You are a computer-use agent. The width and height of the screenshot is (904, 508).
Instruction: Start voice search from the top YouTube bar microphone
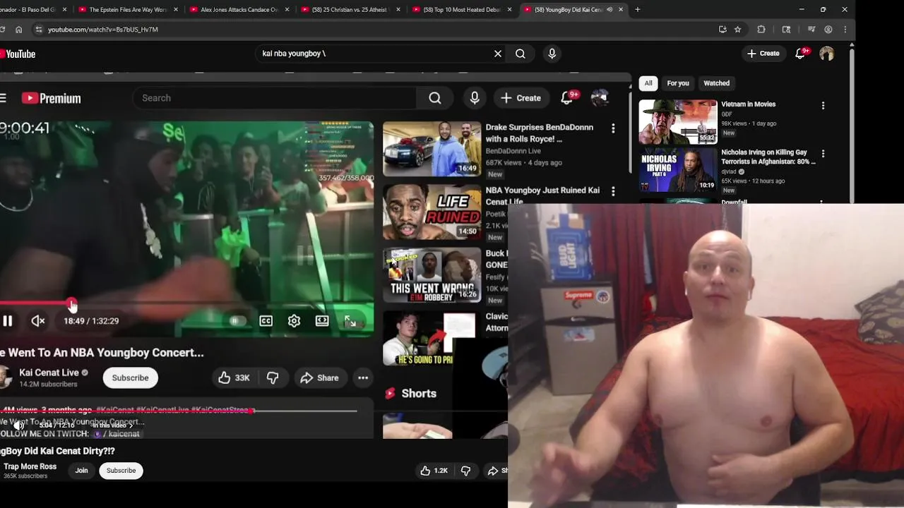coord(552,54)
